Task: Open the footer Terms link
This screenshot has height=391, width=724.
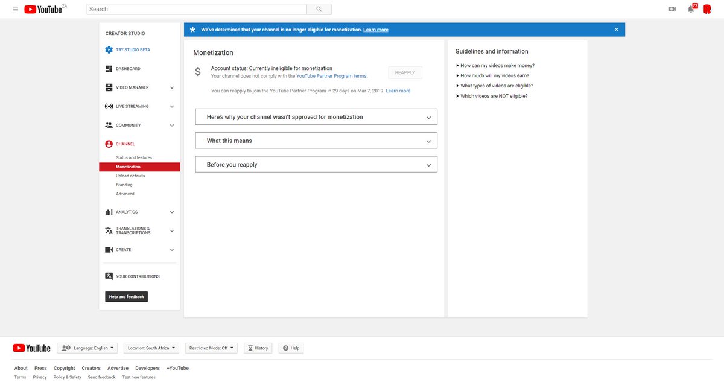Action: (21, 377)
